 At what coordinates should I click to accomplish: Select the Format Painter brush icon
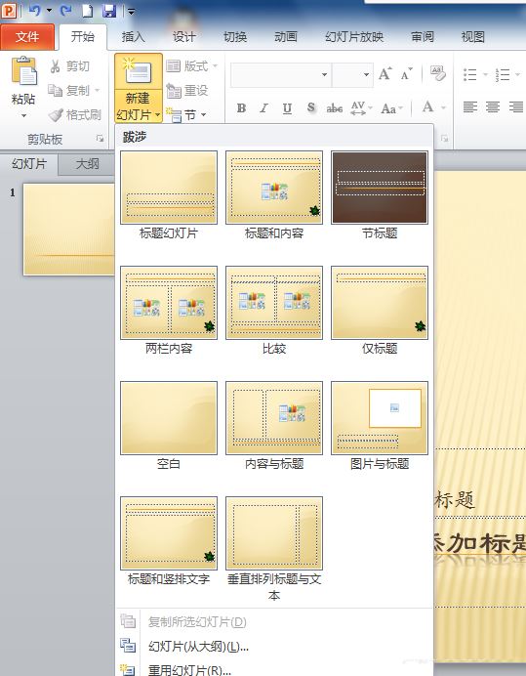click(x=56, y=115)
